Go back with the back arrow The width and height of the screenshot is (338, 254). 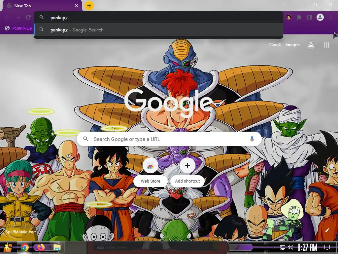click(7, 17)
